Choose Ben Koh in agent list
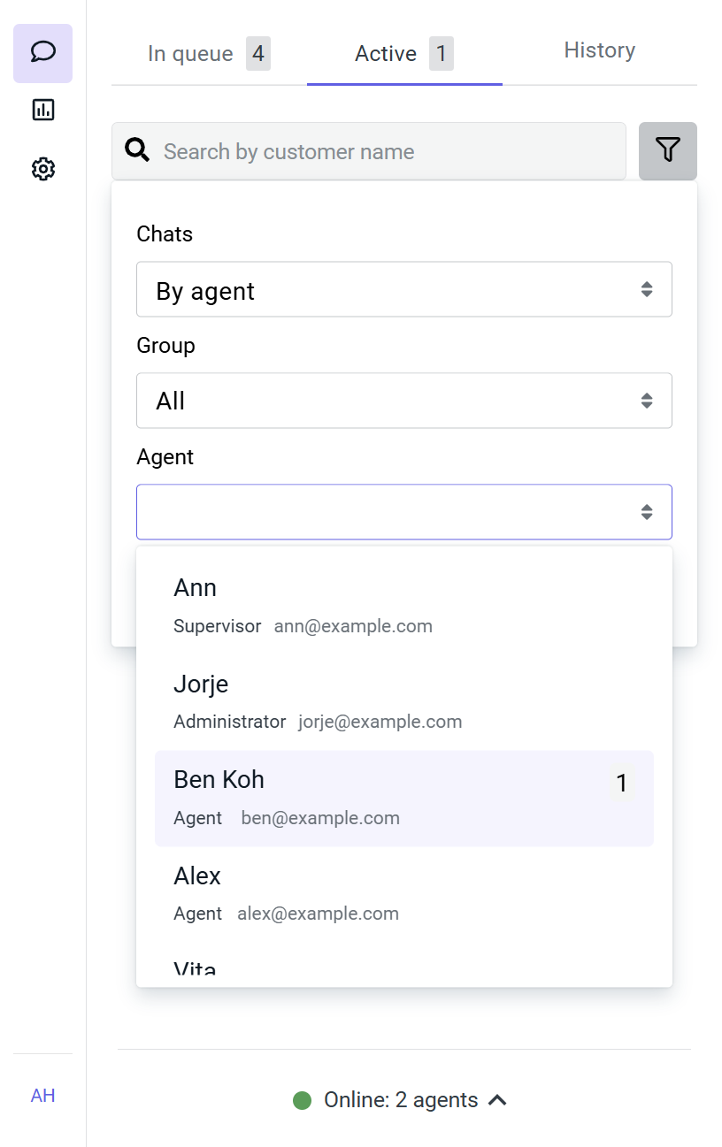 coord(403,798)
